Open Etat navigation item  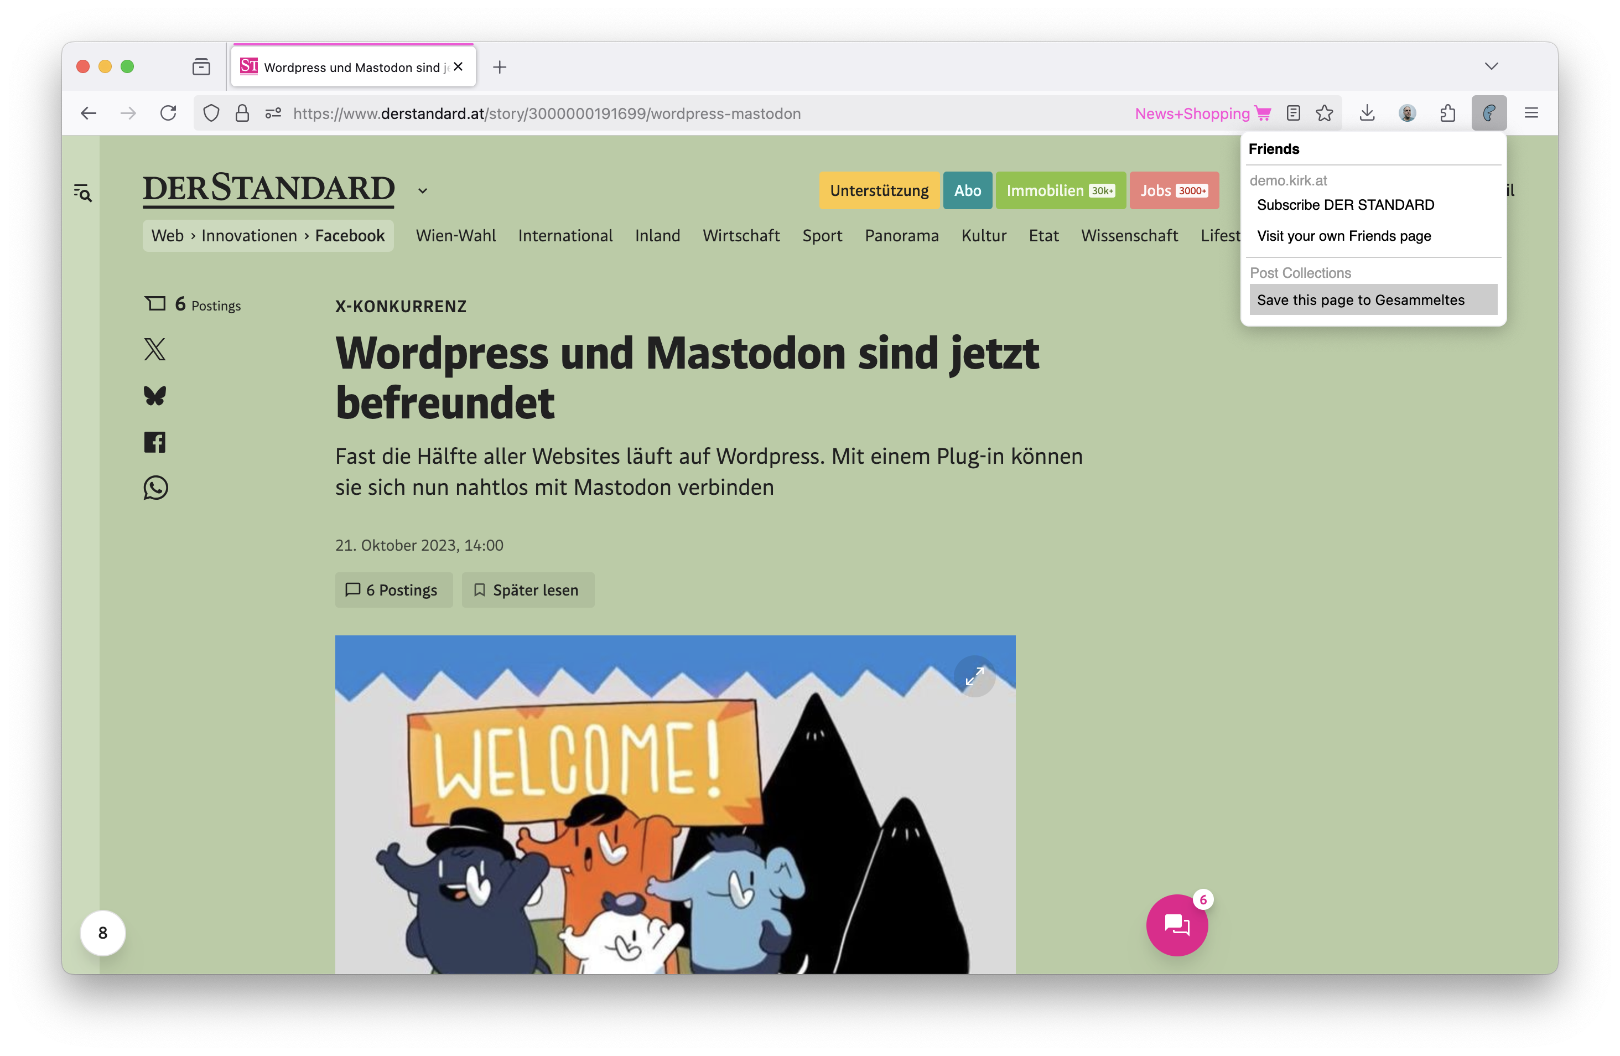click(x=1043, y=236)
